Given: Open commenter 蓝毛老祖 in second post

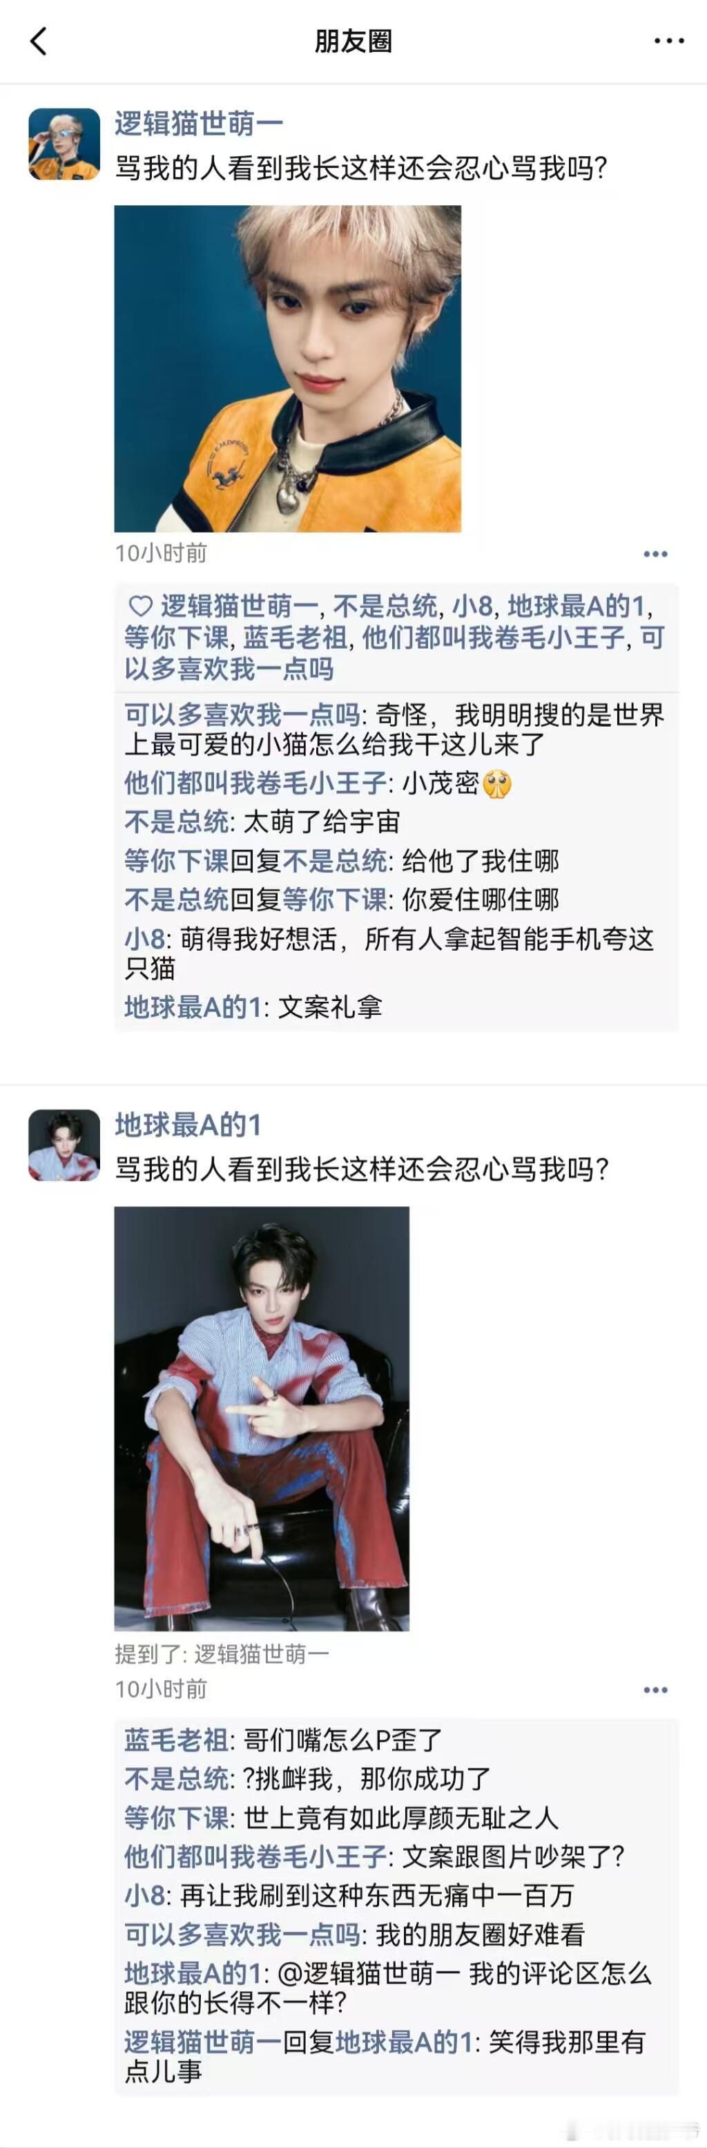Looking at the screenshot, I should point(176,1740).
